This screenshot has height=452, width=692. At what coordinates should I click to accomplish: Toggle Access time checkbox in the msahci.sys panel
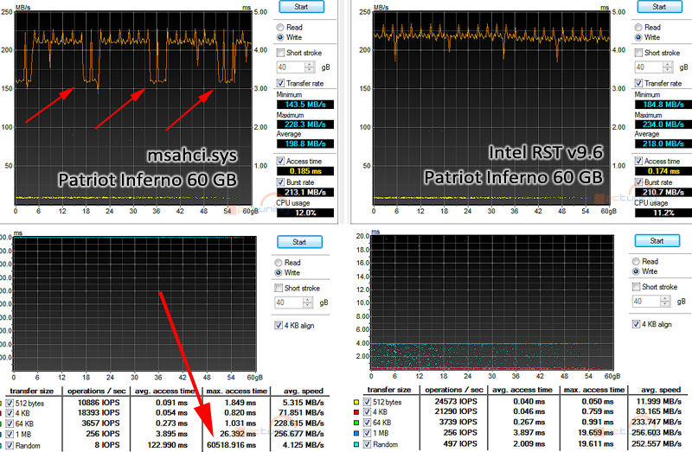click(x=280, y=161)
